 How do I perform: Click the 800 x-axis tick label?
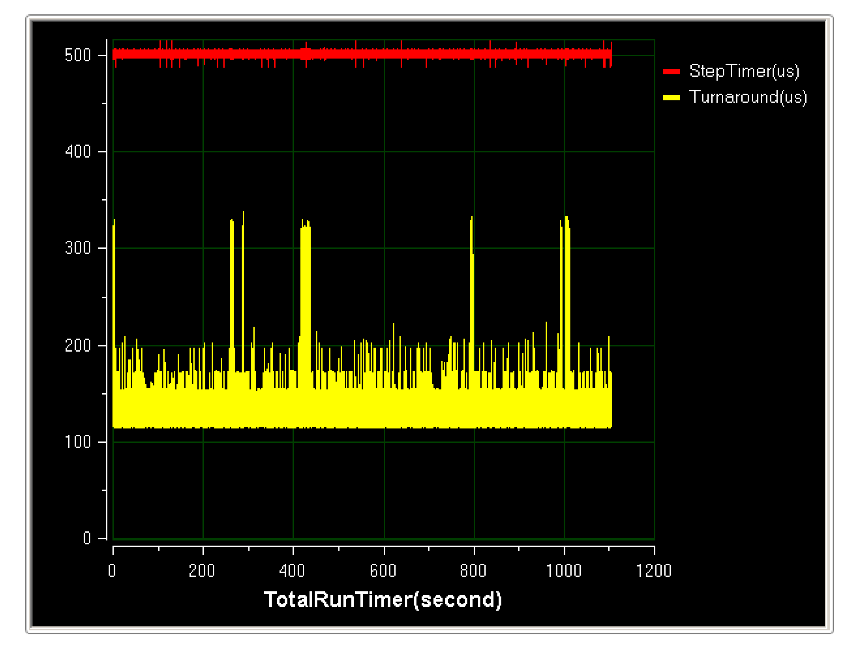click(473, 571)
